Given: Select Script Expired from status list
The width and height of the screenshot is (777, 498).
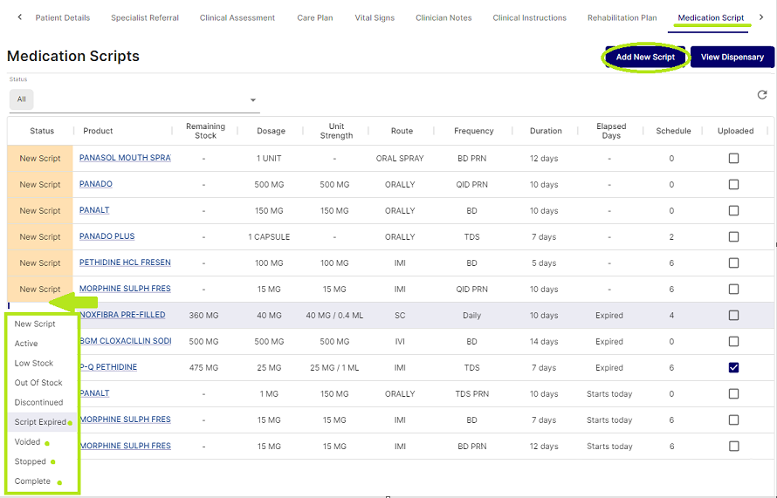Looking at the screenshot, I should (40, 422).
